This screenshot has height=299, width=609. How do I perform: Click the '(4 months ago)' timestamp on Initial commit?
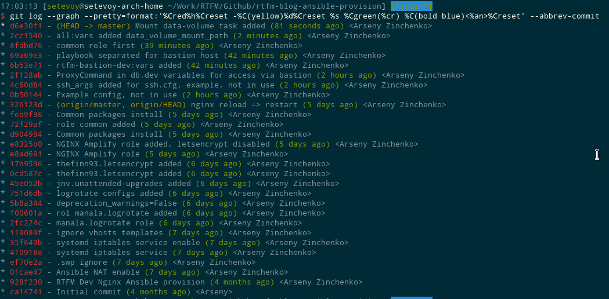pos(158,291)
